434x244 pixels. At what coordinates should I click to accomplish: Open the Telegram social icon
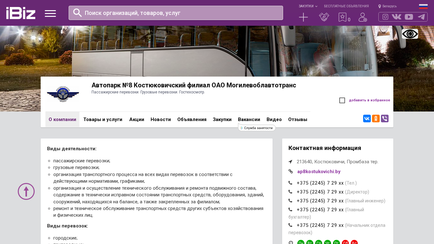[421, 17]
